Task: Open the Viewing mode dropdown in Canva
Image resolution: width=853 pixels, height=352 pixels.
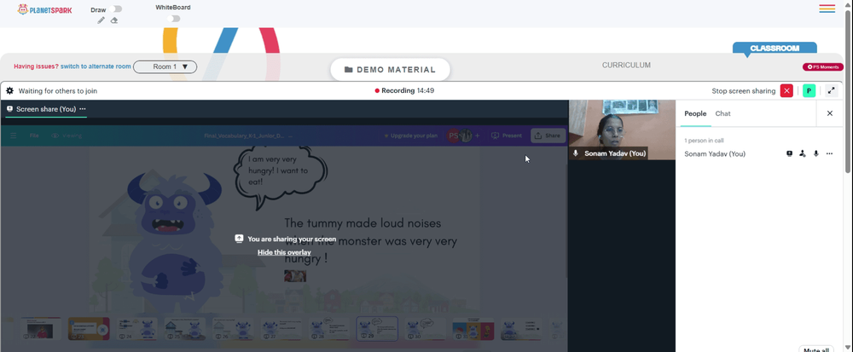Action: 67,136
